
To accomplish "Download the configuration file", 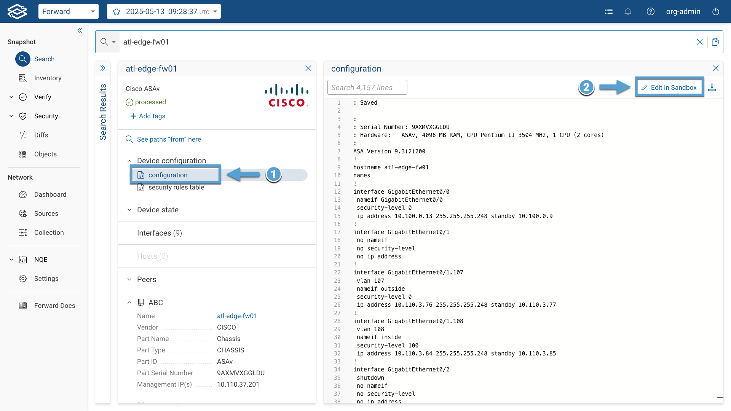I will click(x=712, y=88).
